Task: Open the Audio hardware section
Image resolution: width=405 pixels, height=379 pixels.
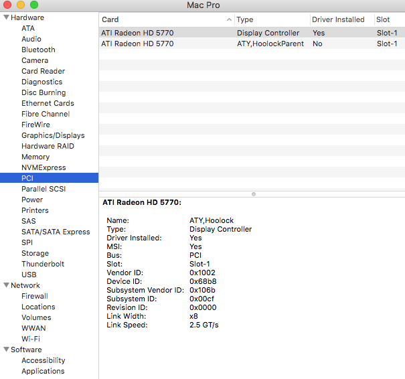Action: coord(31,39)
